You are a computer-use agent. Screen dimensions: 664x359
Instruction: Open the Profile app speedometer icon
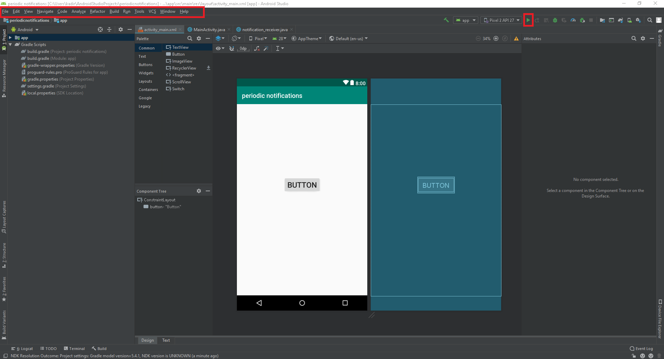[573, 20]
